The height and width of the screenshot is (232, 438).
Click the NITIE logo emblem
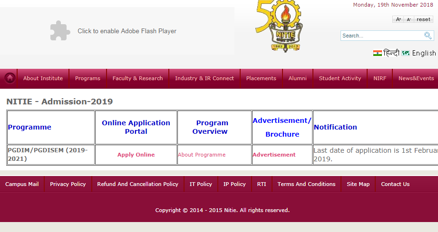tap(279, 27)
